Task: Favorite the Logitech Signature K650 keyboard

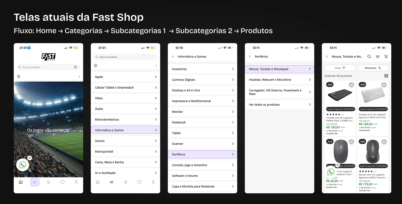Action: point(384,85)
